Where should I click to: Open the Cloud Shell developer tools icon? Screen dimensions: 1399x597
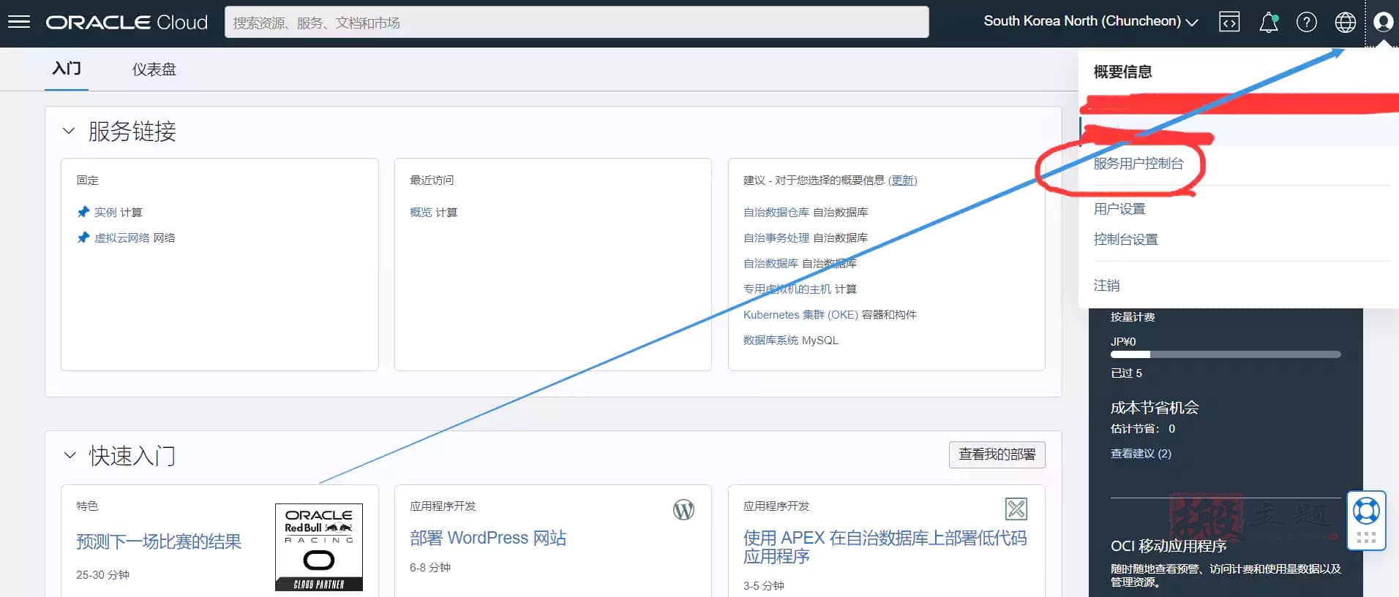pos(1229,22)
